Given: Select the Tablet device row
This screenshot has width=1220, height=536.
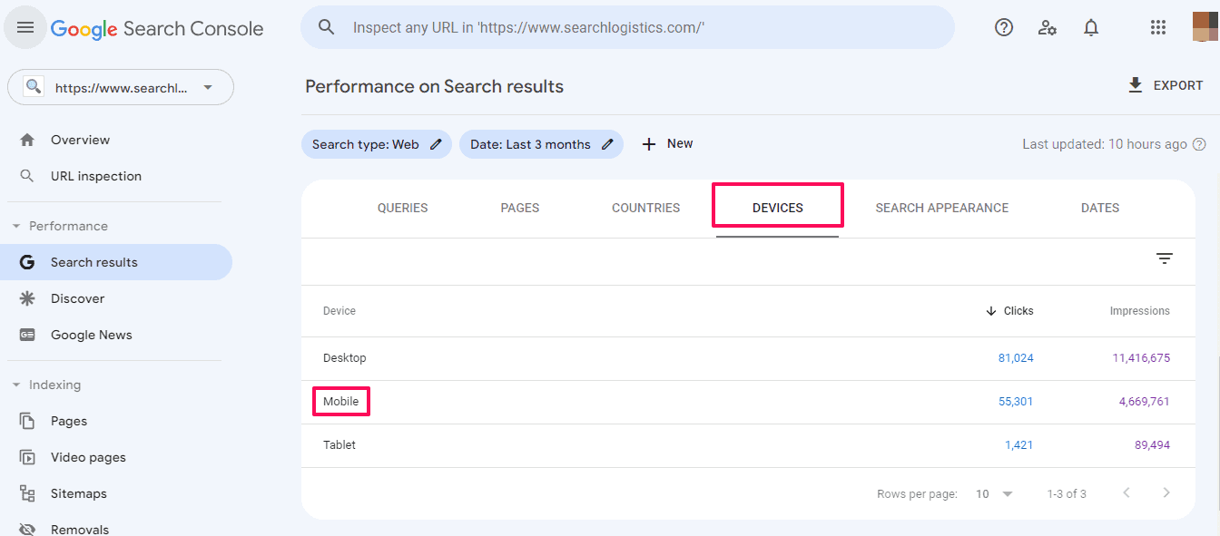Looking at the screenshot, I should click(x=748, y=445).
